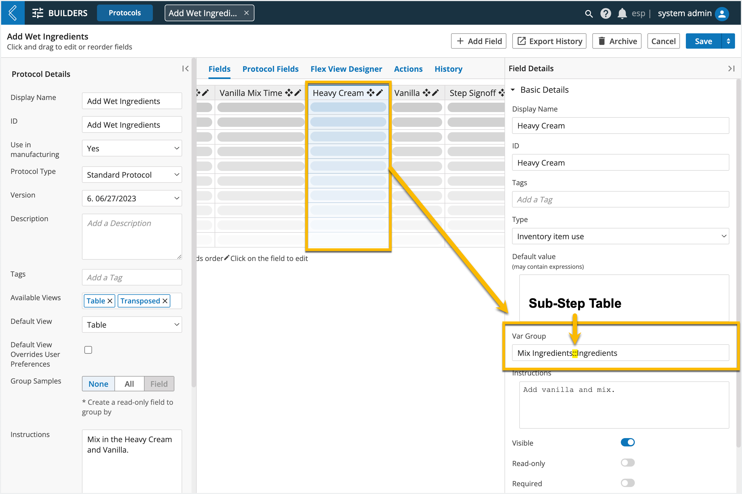Turn off the Visible toggle
The height and width of the screenshot is (494, 742).
pos(627,442)
